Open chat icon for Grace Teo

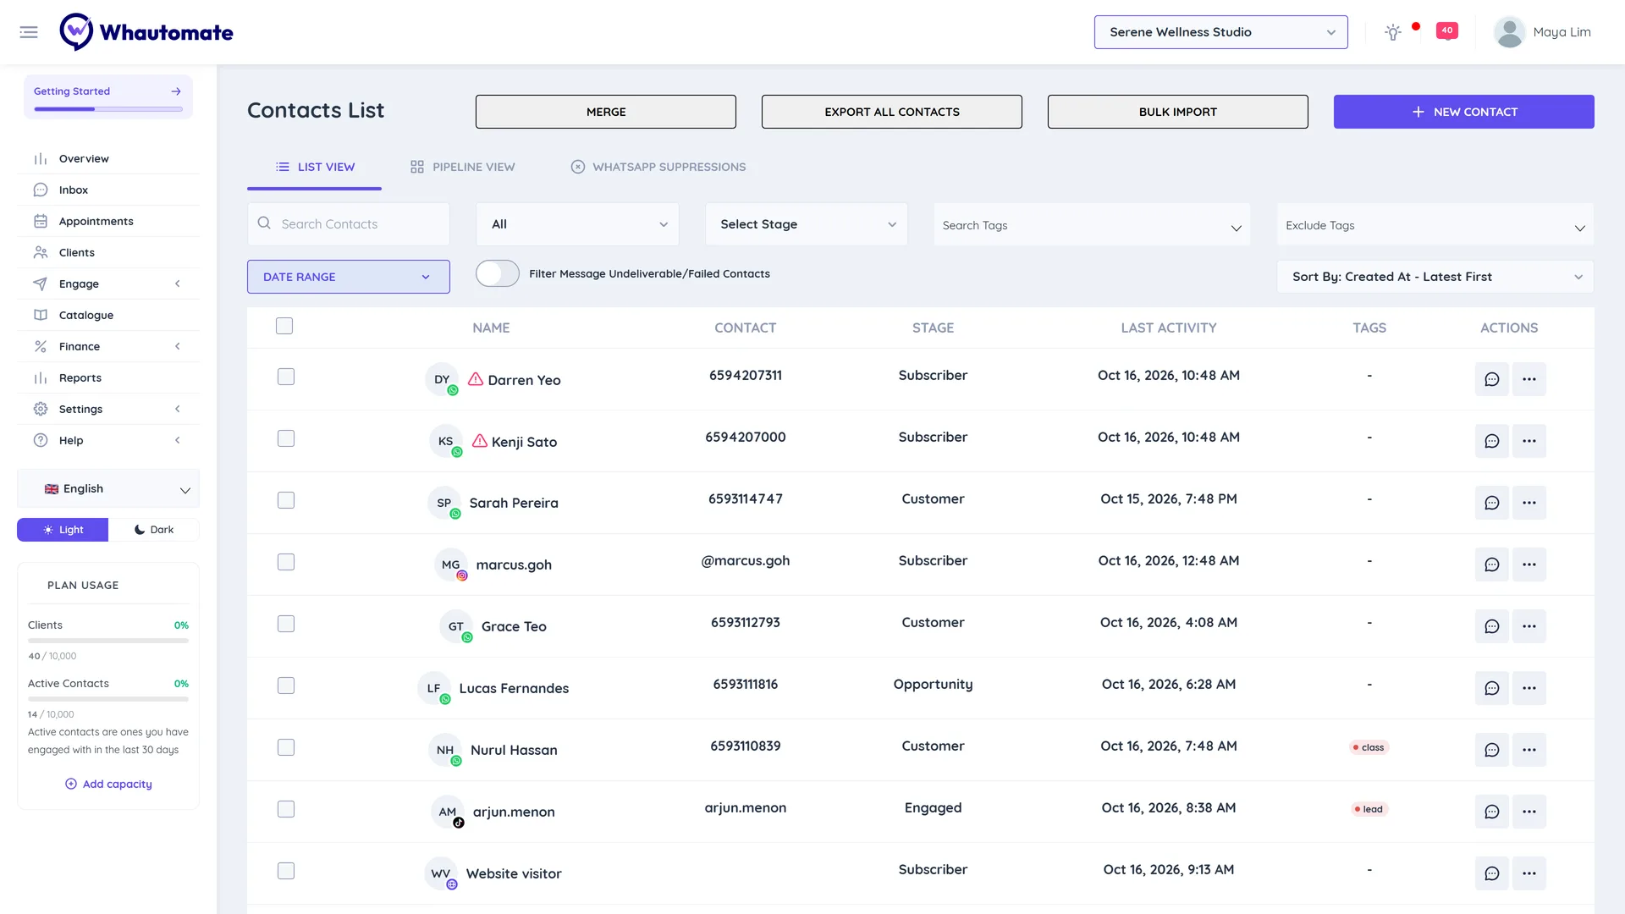pos(1492,626)
